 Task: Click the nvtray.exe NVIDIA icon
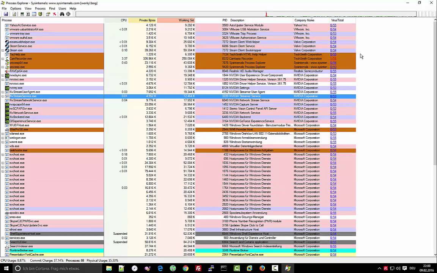point(7,88)
